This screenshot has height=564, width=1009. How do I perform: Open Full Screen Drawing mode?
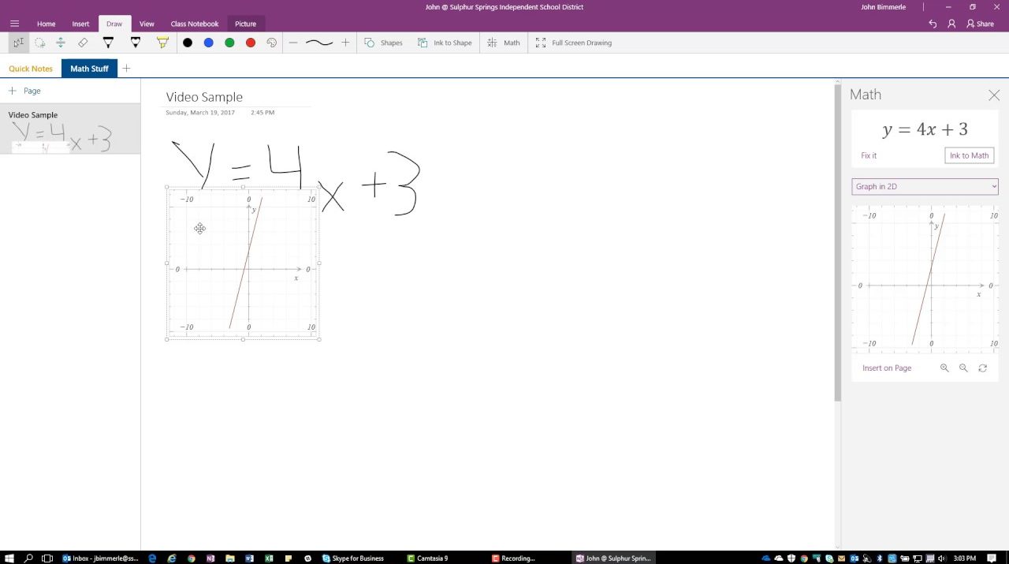(574, 43)
